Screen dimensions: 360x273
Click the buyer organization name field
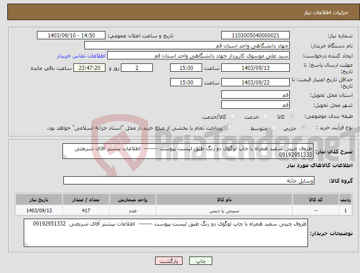point(187,46)
